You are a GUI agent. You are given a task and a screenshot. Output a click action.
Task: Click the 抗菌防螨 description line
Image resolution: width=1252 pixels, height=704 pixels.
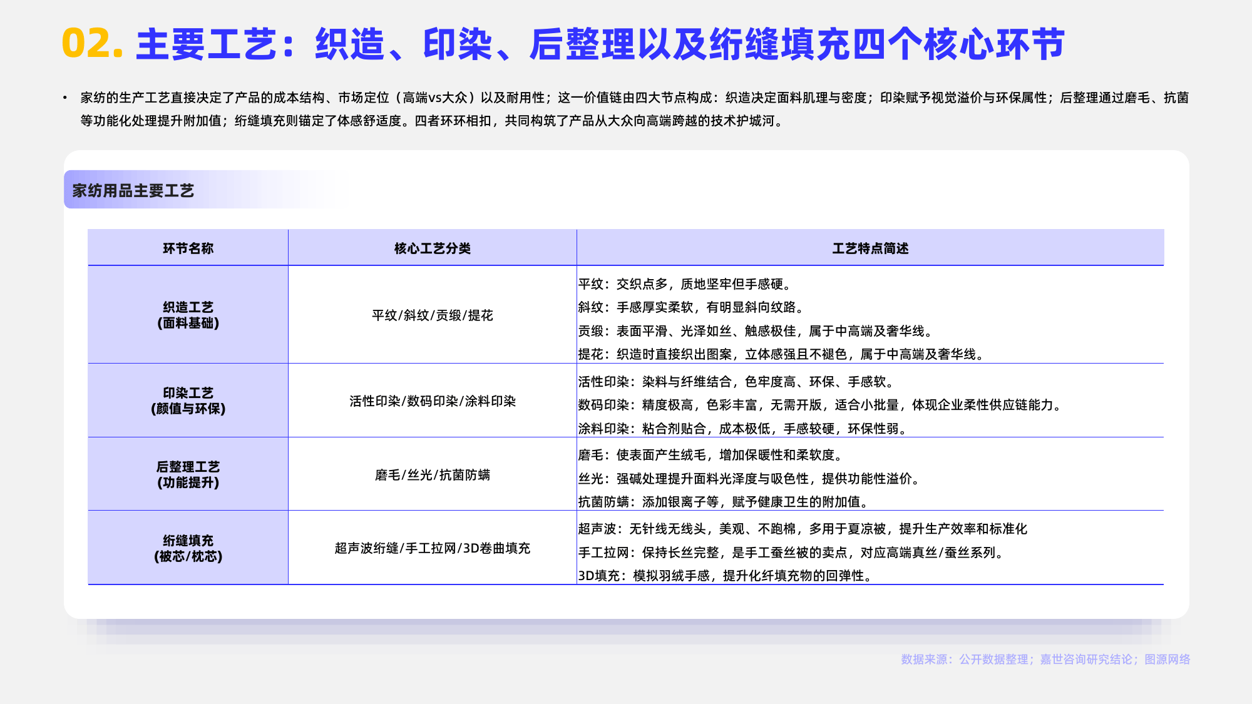[x=724, y=502]
